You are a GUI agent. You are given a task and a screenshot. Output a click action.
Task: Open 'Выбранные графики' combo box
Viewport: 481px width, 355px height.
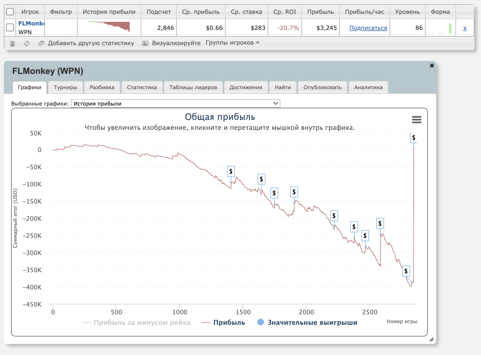176,104
